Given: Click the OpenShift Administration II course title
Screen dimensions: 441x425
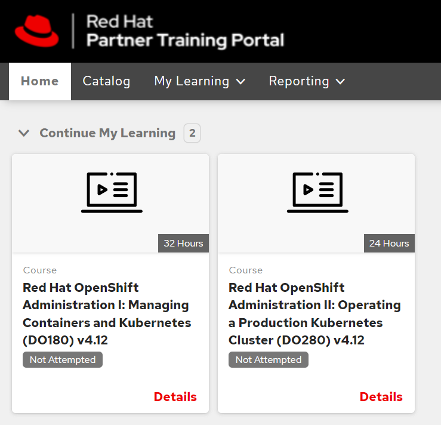Looking at the screenshot, I should tap(314, 313).
